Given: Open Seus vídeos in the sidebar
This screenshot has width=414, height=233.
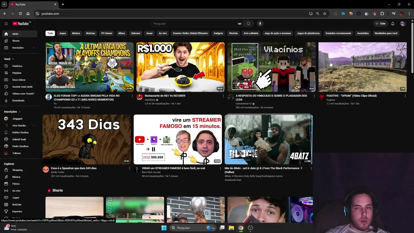Looking at the screenshot, I should point(19,80).
